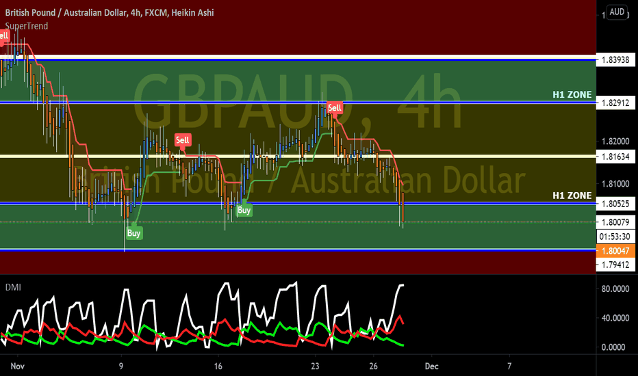The width and height of the screenshot is (638, 376).
Task: Click the upper H1 ZONE label
Action: point(572,95)
